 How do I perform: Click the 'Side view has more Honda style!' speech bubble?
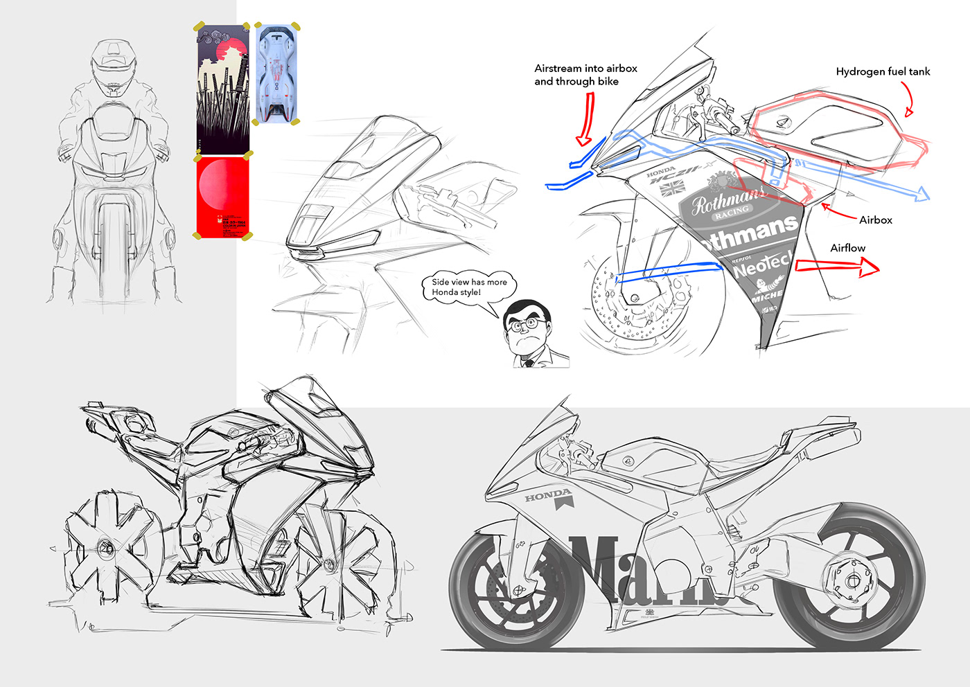pyautogui.click(x=469, y=287)
